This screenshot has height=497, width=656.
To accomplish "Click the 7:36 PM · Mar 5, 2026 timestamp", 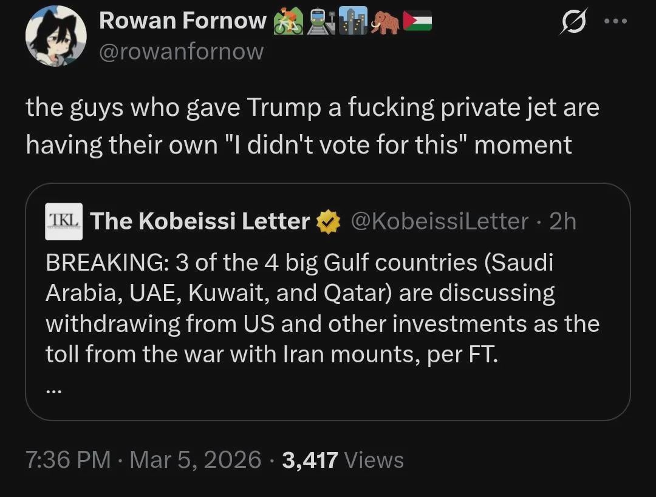I will point(143,459).
